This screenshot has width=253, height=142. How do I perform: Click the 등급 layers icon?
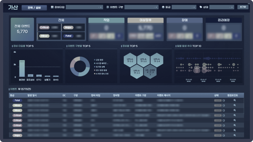[x=163, y=7]
